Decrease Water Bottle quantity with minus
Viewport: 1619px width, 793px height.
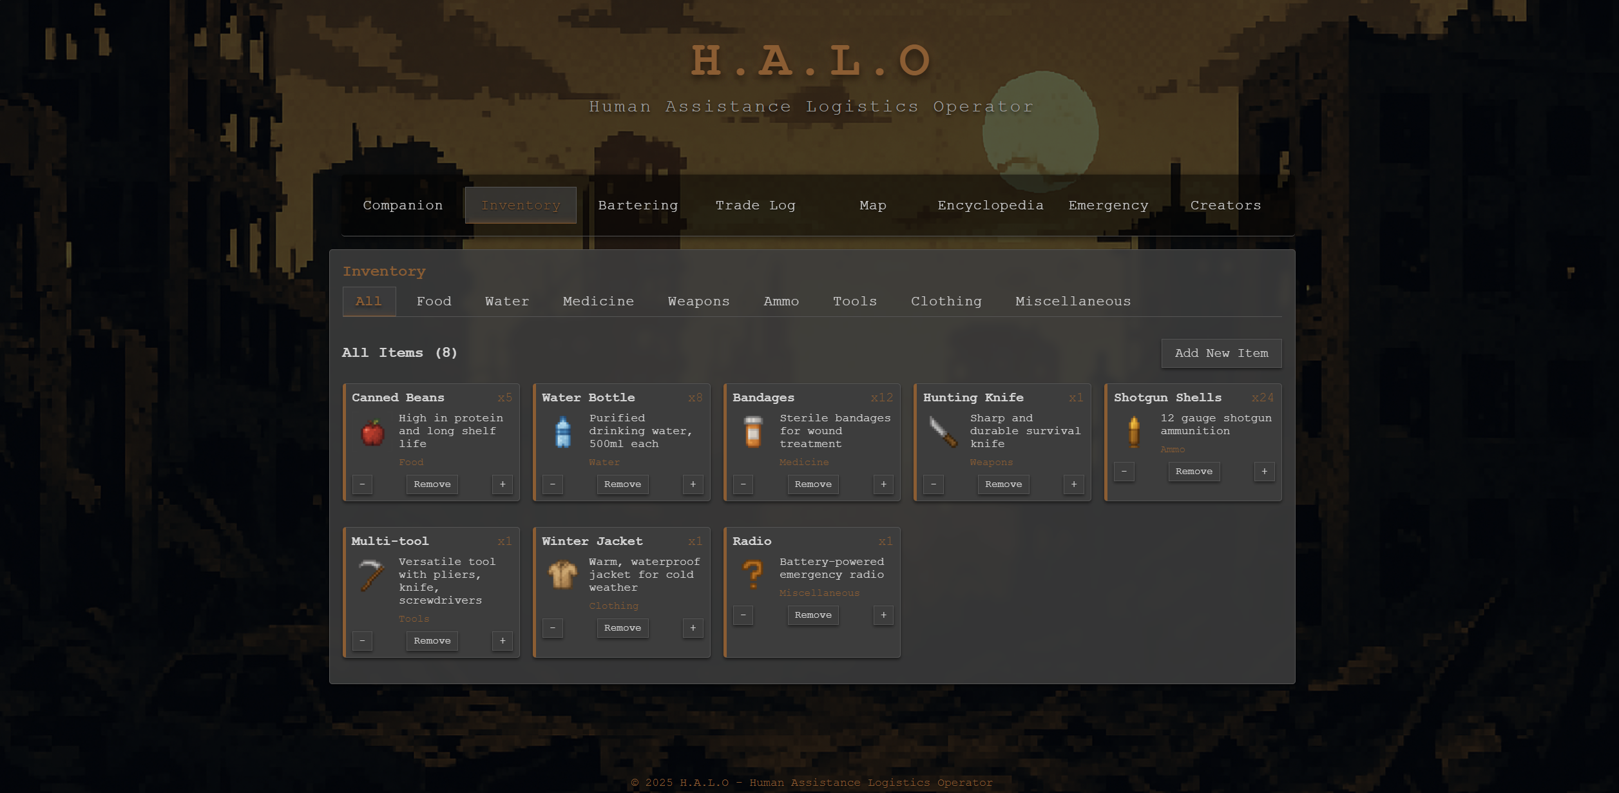[553, 484]
